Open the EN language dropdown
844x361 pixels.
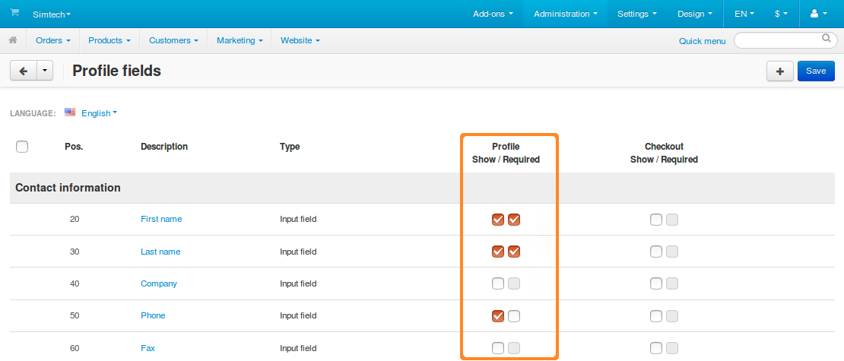click(x=744, y=14)
